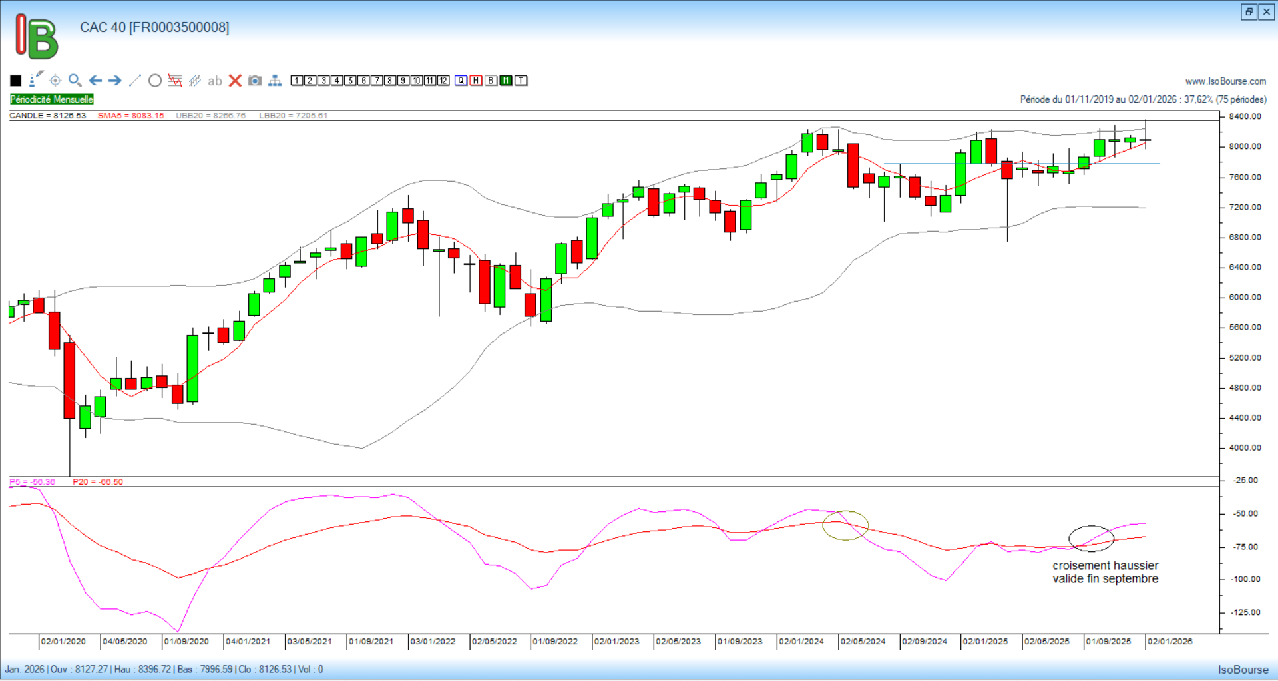Click the Périodicité Mensuelle label

pos(52,99)
